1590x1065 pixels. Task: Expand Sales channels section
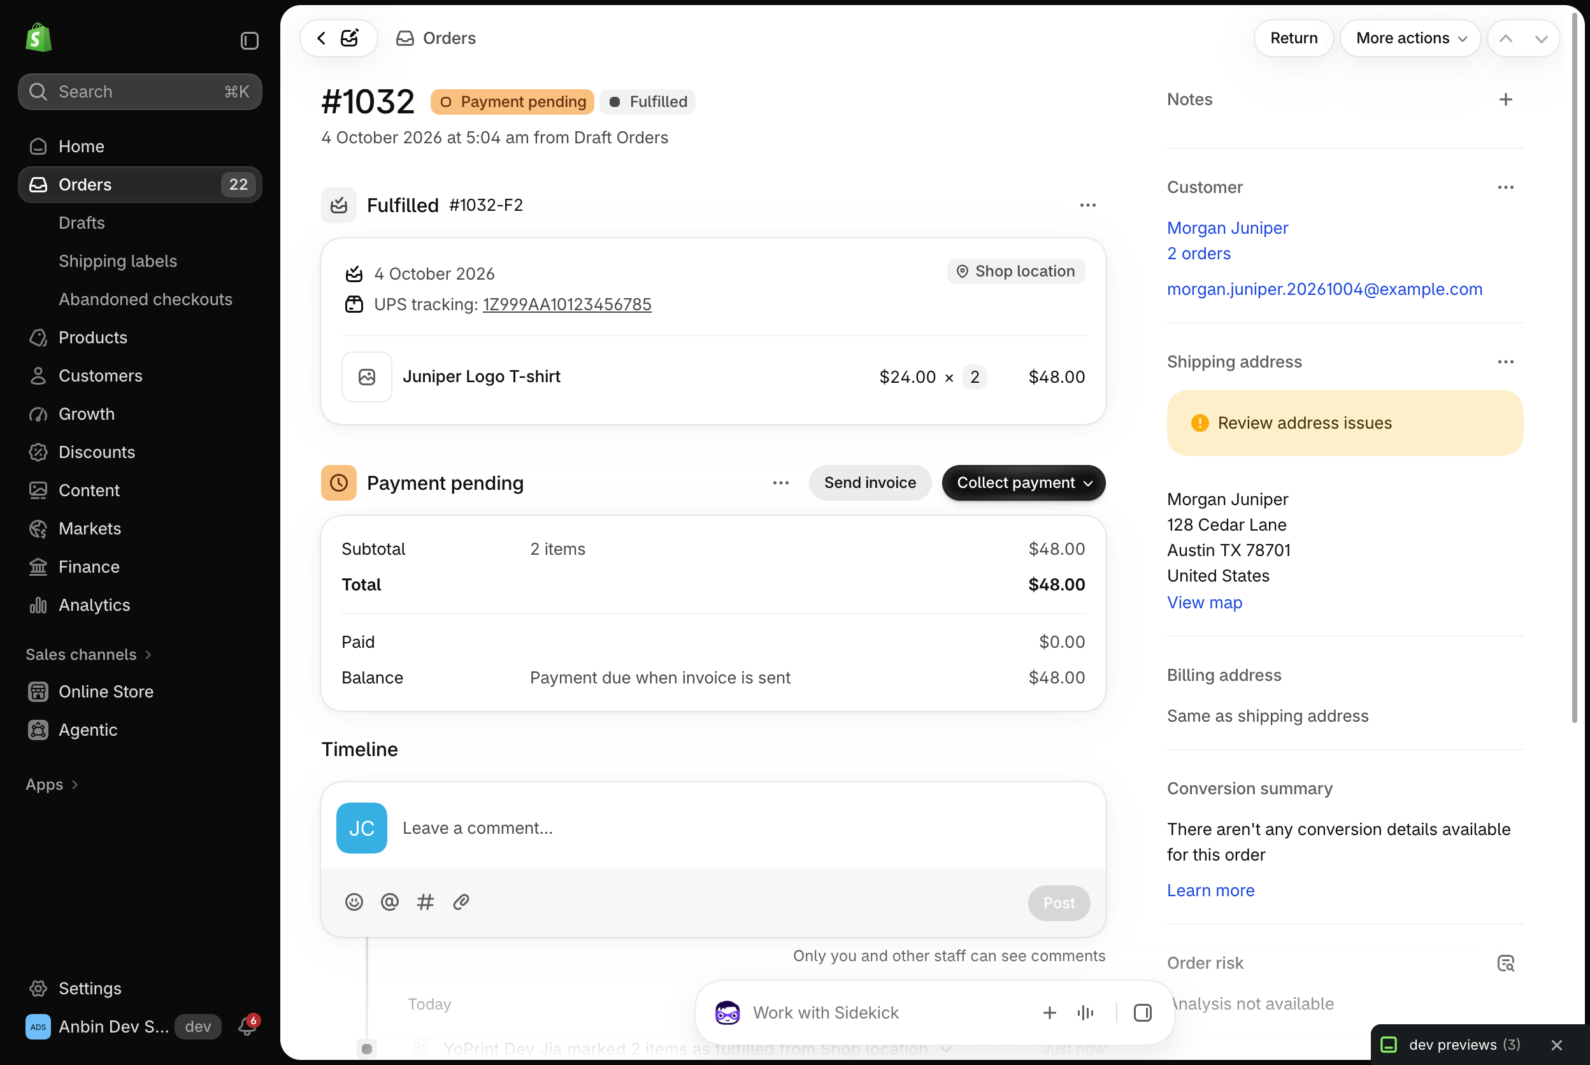89,655
